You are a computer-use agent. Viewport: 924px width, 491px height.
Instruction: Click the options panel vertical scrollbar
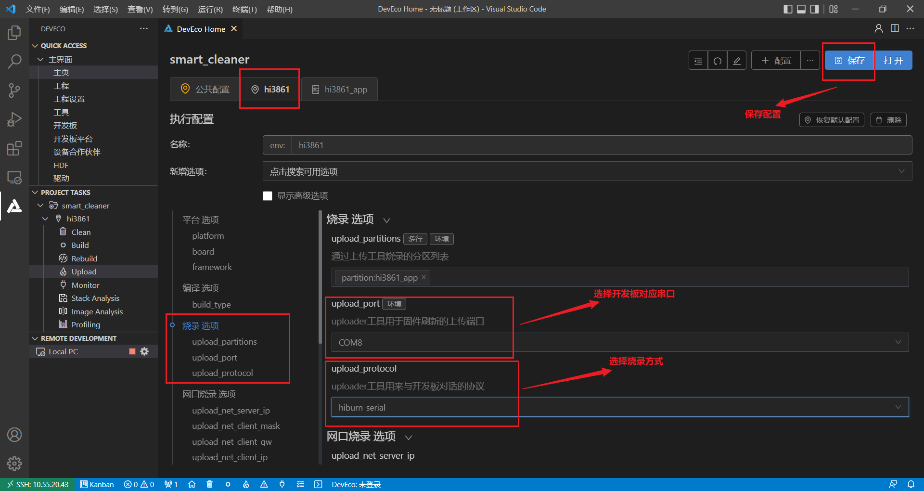pyautogui.click(x=320, y=277)
